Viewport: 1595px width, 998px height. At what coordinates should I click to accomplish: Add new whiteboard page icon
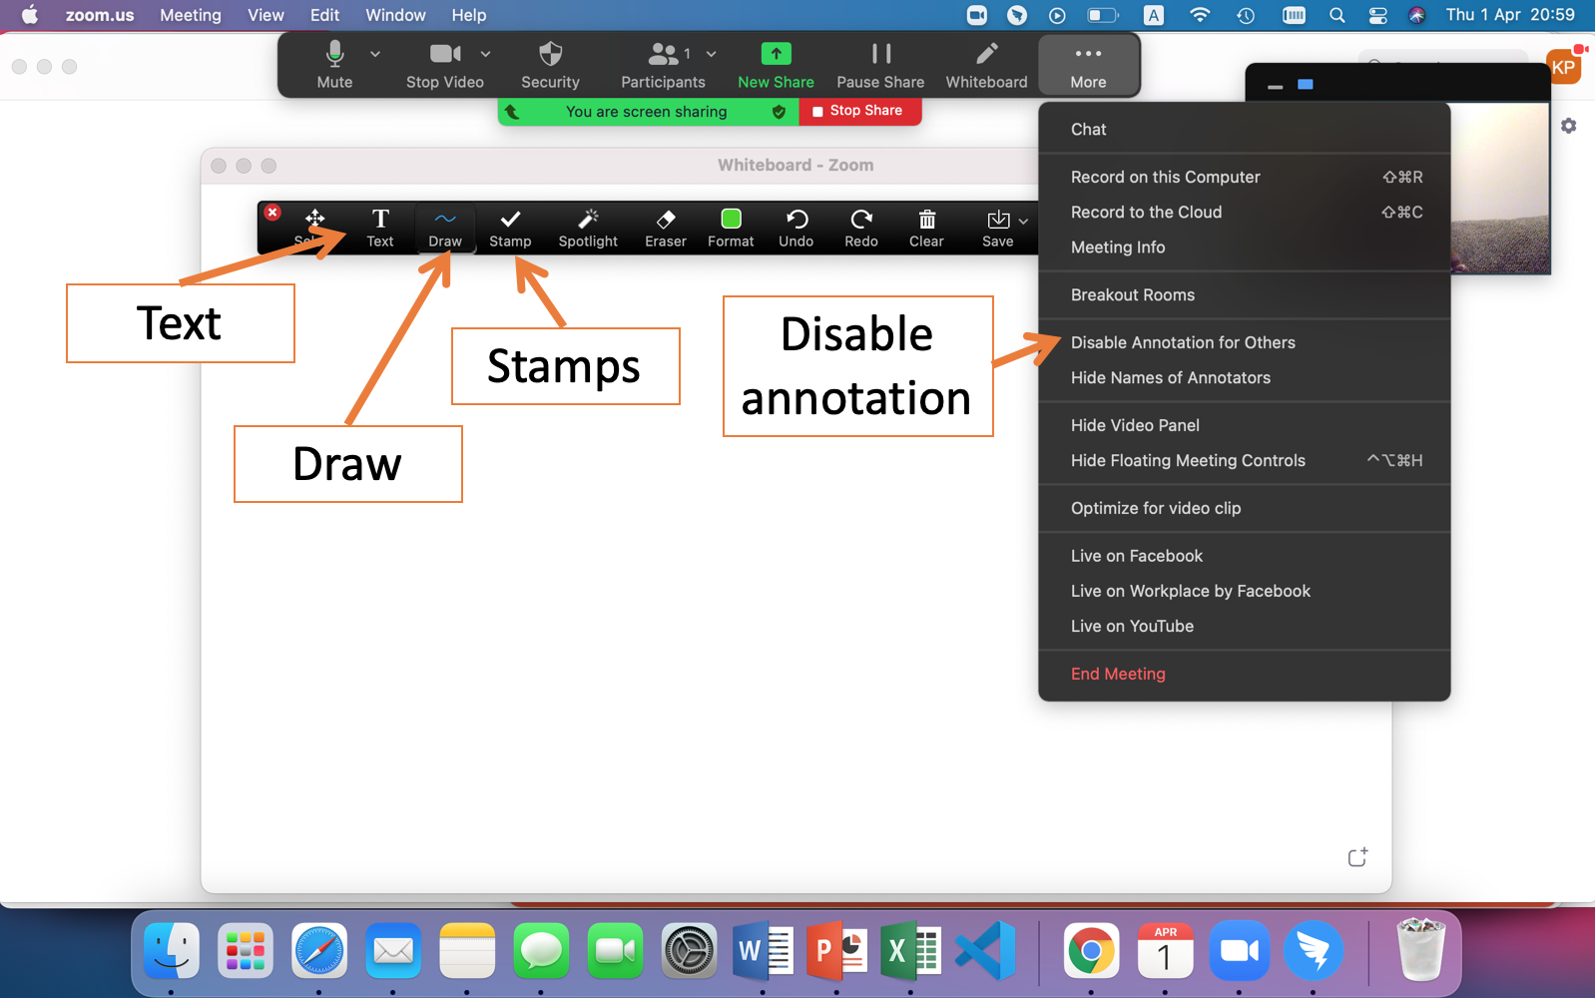tap(1357, 857)
